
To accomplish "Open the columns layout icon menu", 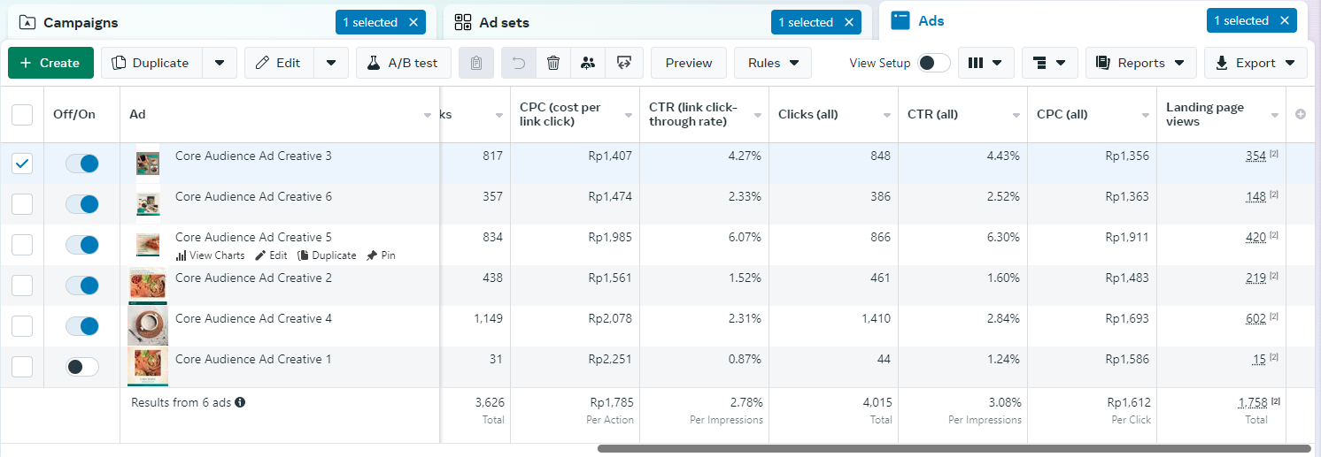I will coord(985,63).
